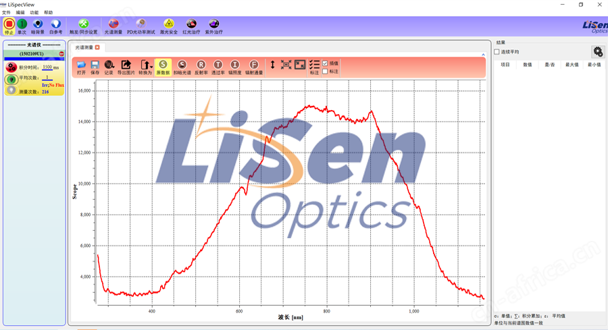Screen dimensions: 608x330
Task: Open the 编辑 edit menu
Action: click(20, 12)
